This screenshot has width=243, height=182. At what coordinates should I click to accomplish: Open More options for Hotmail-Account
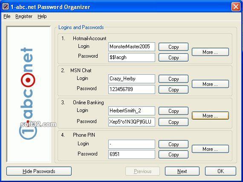210,52
